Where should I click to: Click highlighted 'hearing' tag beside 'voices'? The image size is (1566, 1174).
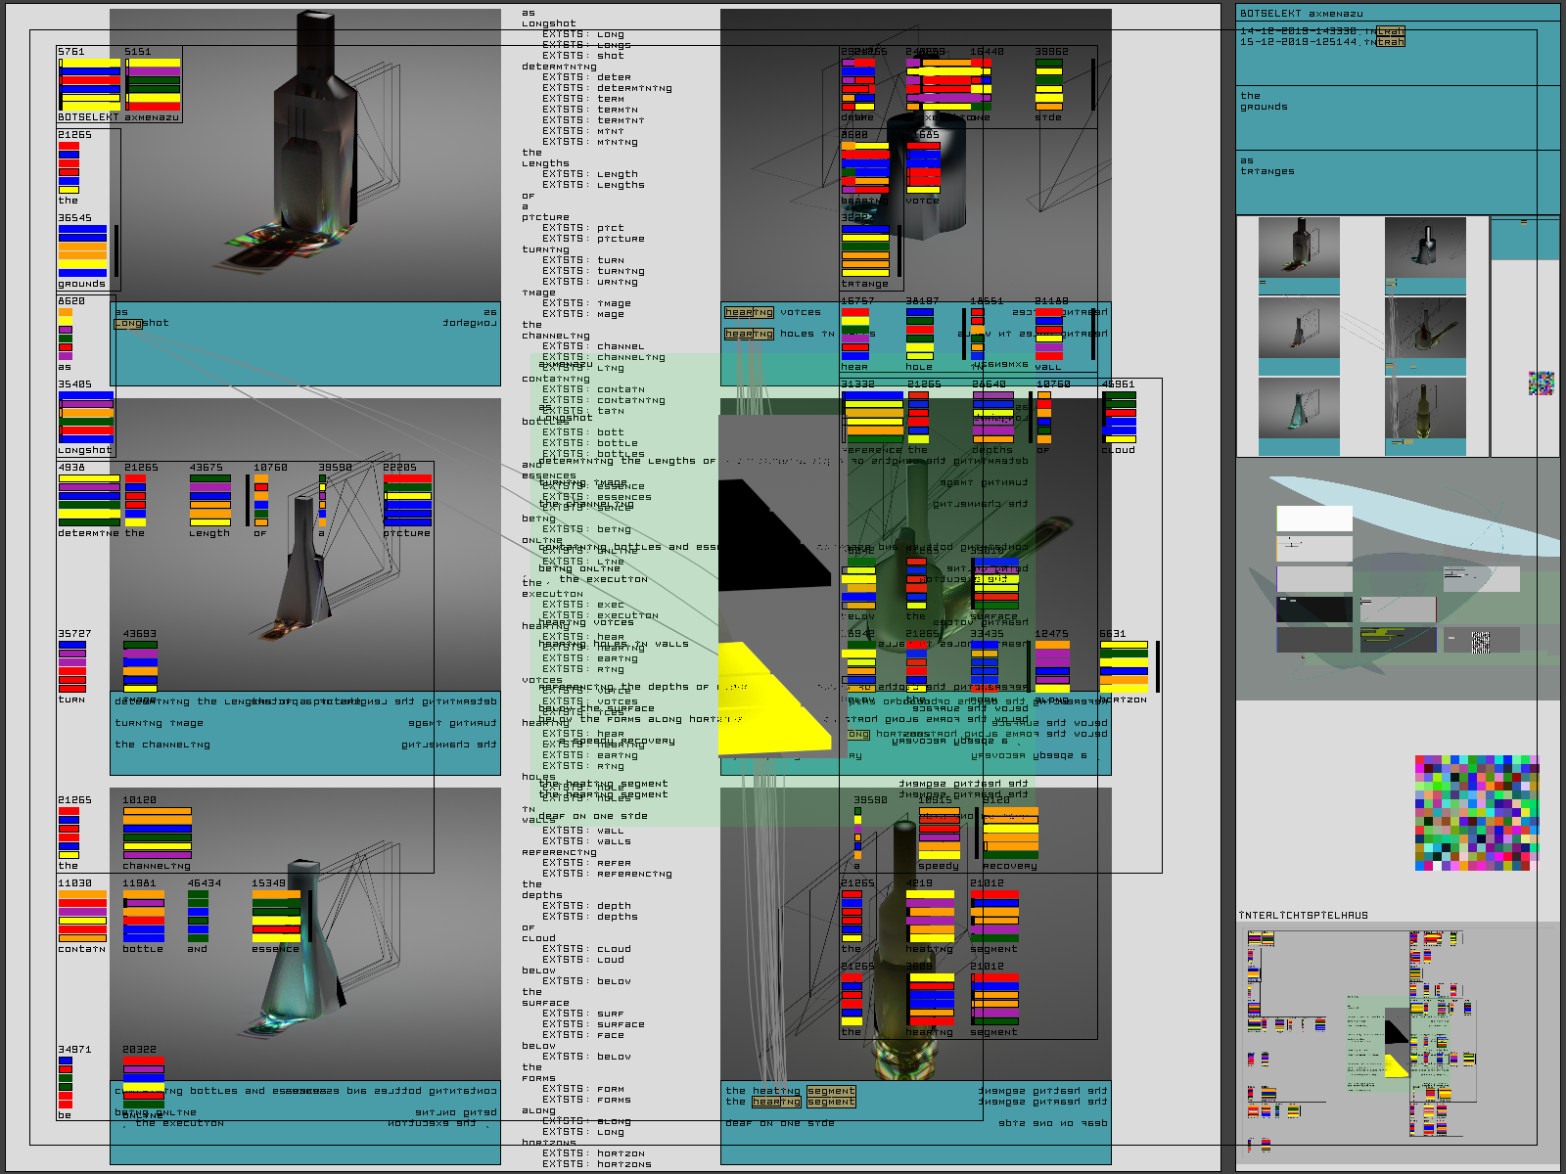click(x=749, y=312)
